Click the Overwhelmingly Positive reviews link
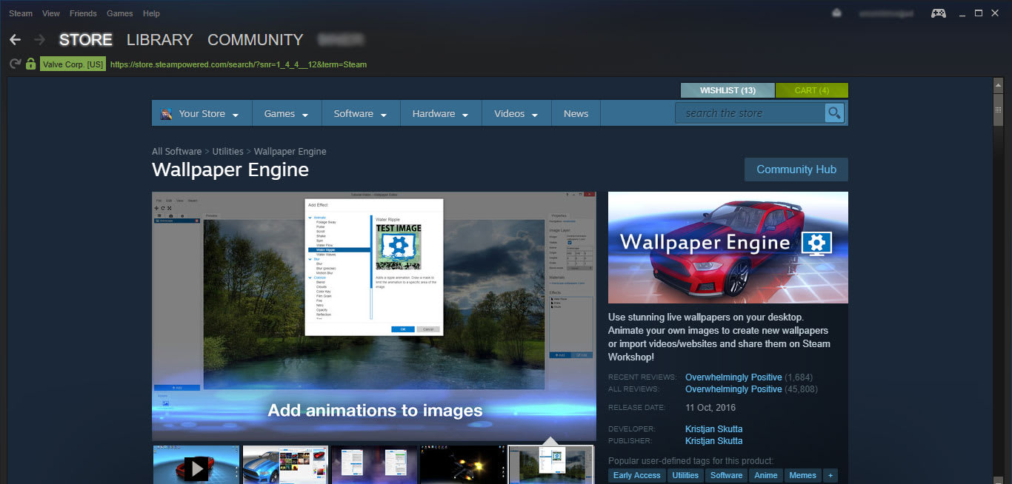Screen dimensions: 1012x484 coord(733,377)
